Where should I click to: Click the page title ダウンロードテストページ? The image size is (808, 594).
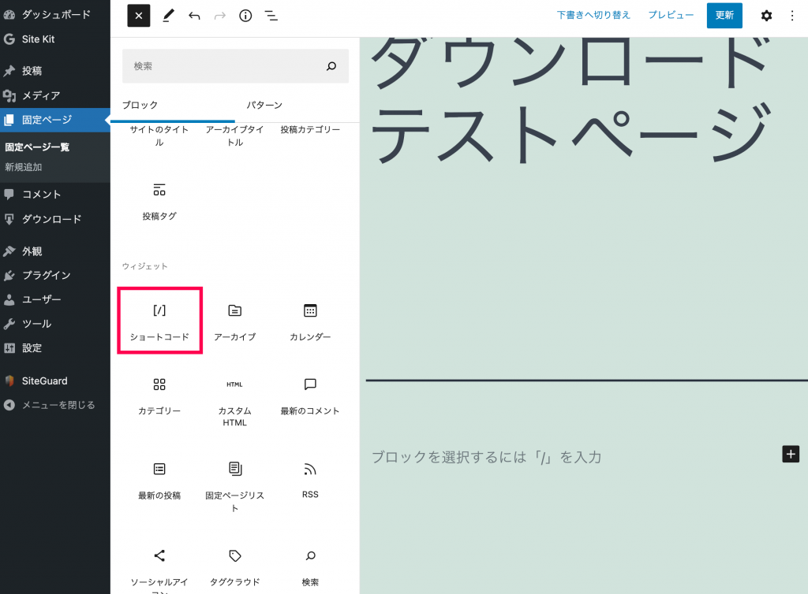click(572, 100)
